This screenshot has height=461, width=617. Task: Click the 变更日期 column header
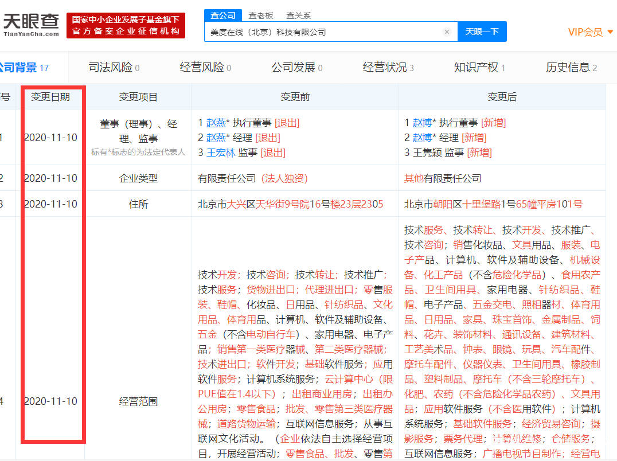coord(50,97)
